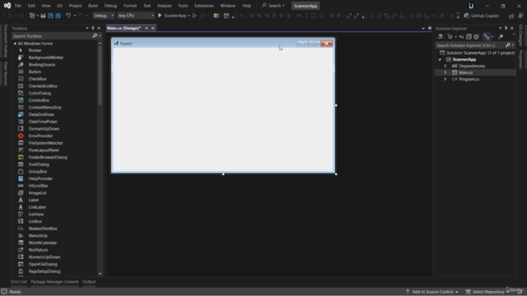Click the Open File folder icon
Screen dimensions: 527x296
coord(43,16)
